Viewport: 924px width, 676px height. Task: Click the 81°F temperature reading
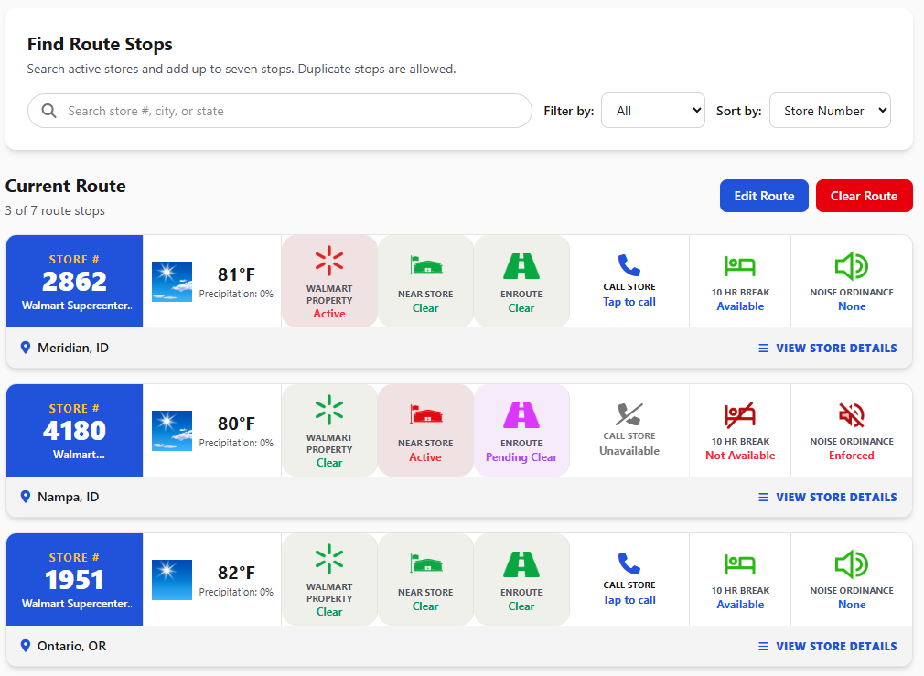(x=236, y=274)
